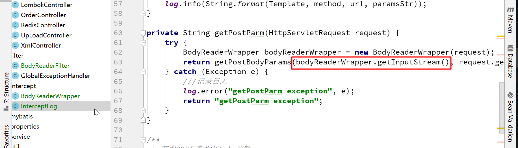The width and height of the screenshot is (518, 148).
Task: Collapse the Javadoc comment fold at line 71
Action: pos(143,140)
